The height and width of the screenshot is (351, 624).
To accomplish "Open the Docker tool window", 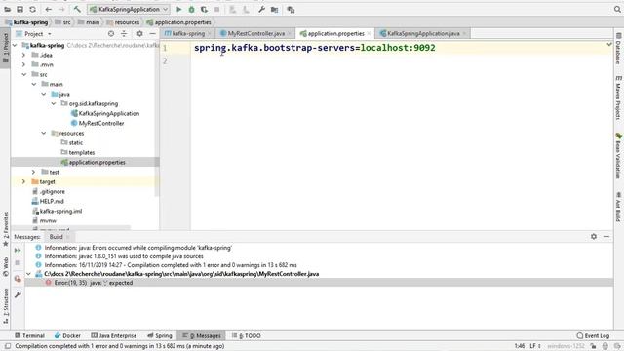I will point(67,335).
